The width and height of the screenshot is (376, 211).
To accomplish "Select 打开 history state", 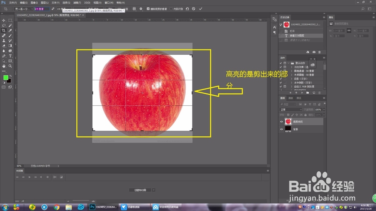I will click(301, 31).
